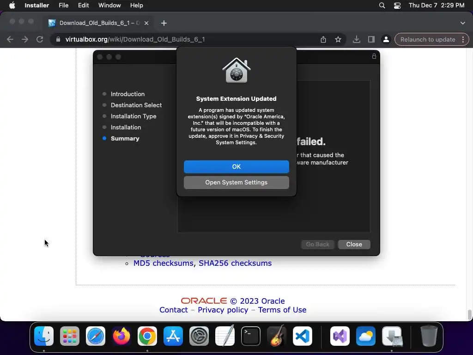Click the date and time clock
Viewport: 473px width, 355px height.
click(436, 6)
